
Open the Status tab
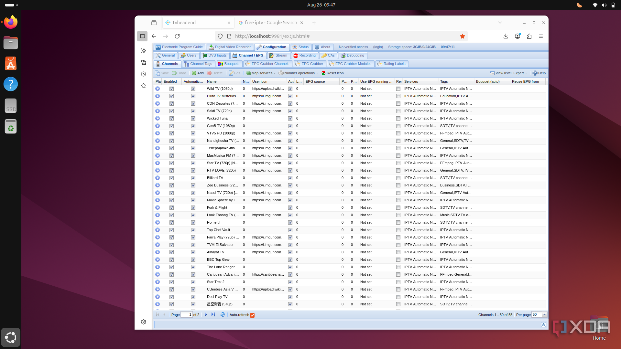point(301,47)
